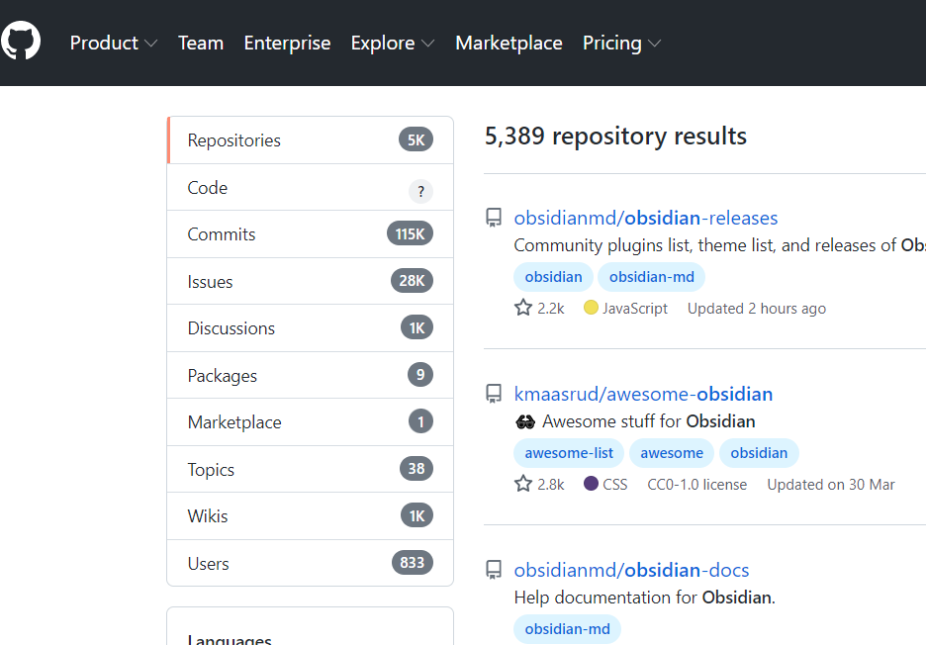
Task: Click obsidian-md topic tag under obsidian-docs
Action: [x=567, y=629]
